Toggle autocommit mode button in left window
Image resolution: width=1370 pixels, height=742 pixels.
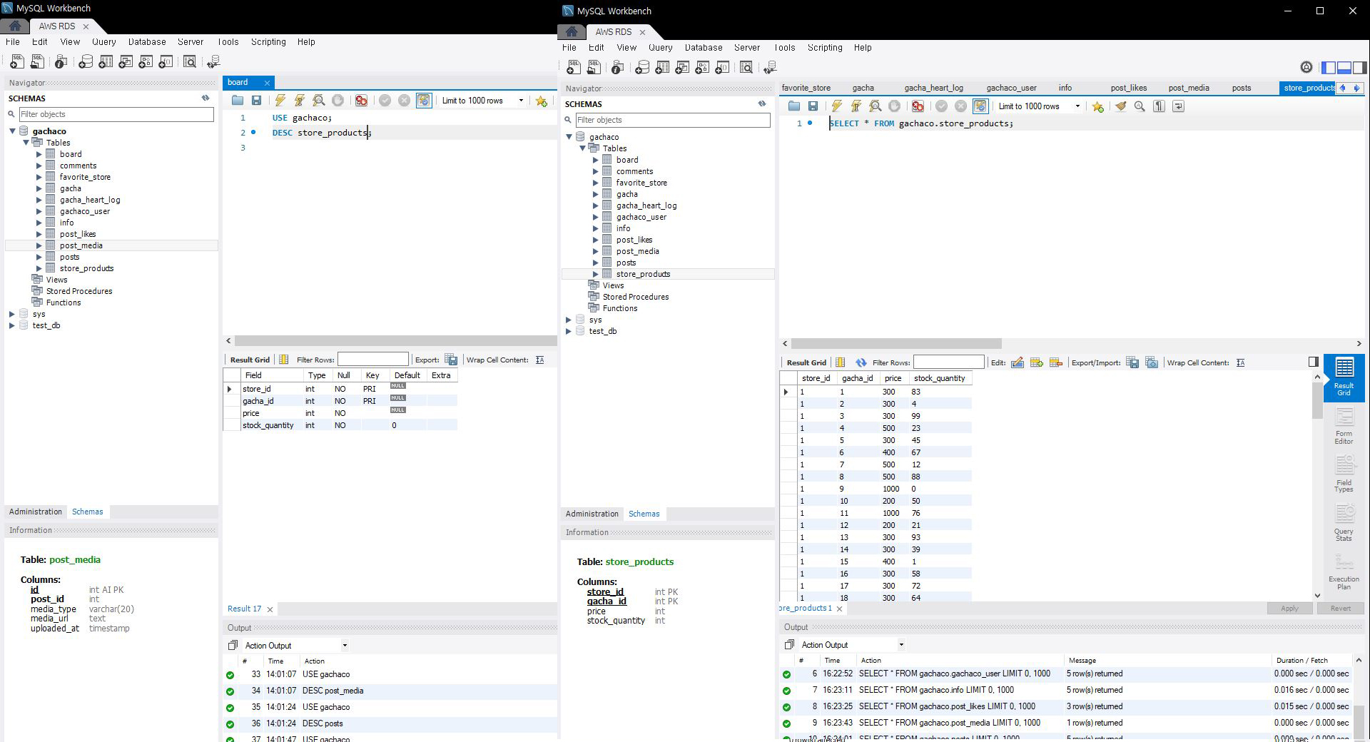(x=424, y=101)
